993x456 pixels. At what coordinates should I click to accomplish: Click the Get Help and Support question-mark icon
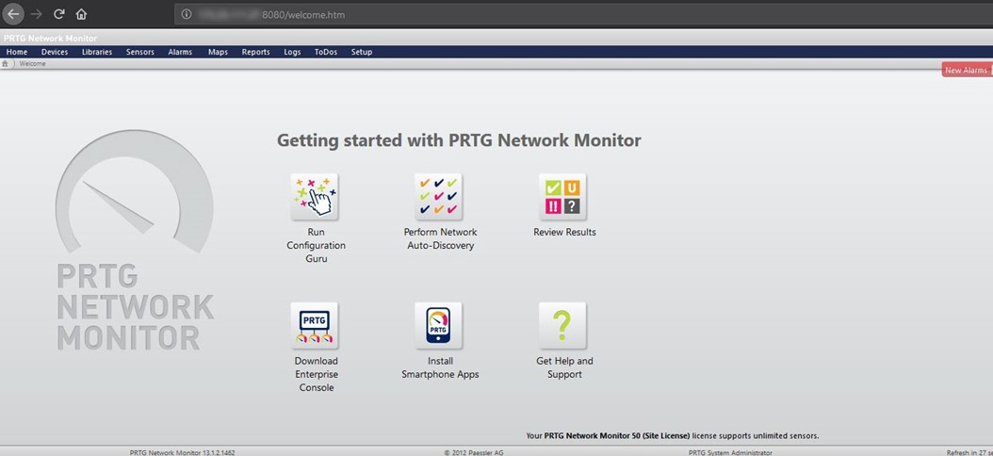[x=562, y=326]
